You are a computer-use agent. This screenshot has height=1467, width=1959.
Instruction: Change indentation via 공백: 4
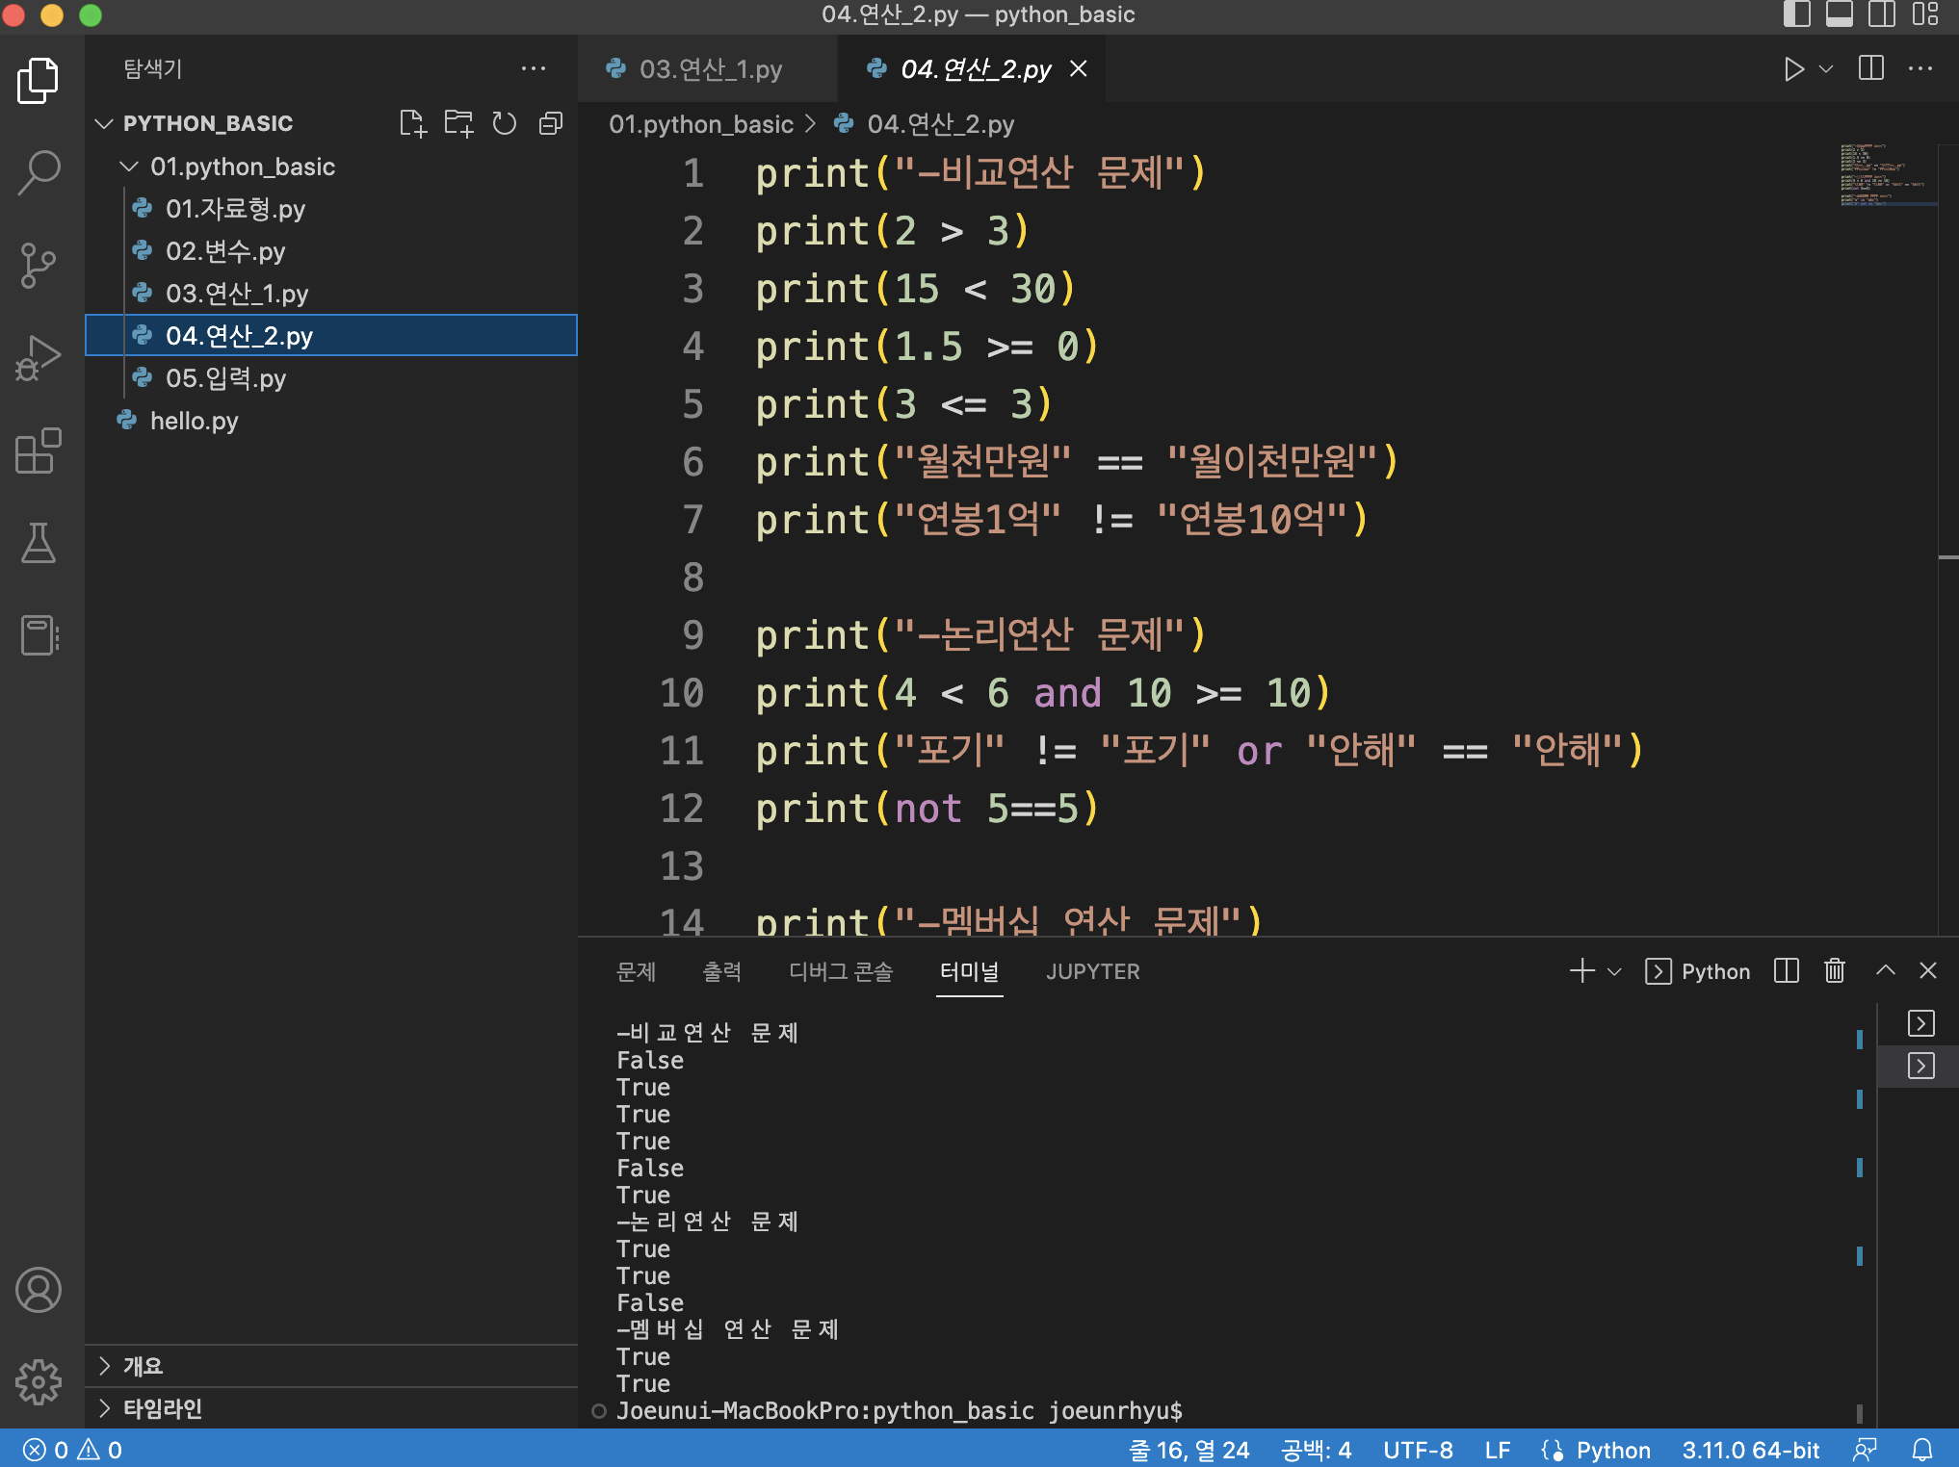click(1316, 1450)
